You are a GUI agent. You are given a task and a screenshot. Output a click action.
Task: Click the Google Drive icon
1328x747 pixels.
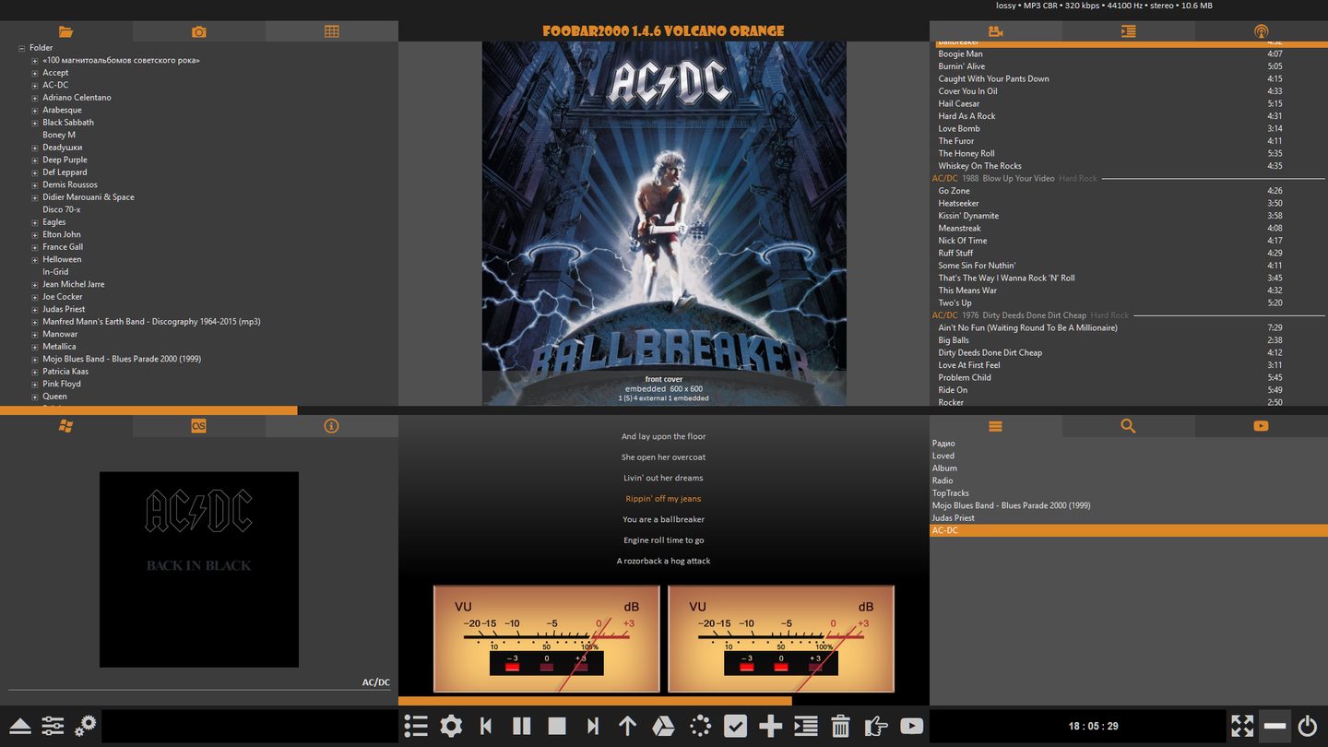[x=663, y=726]
